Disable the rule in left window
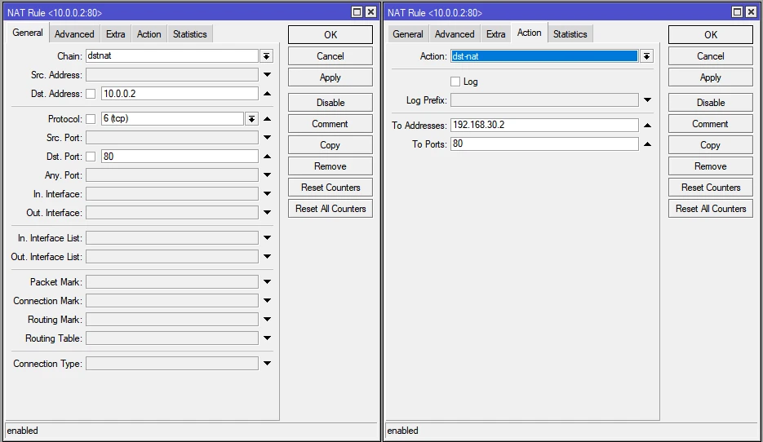 [330, 103]
